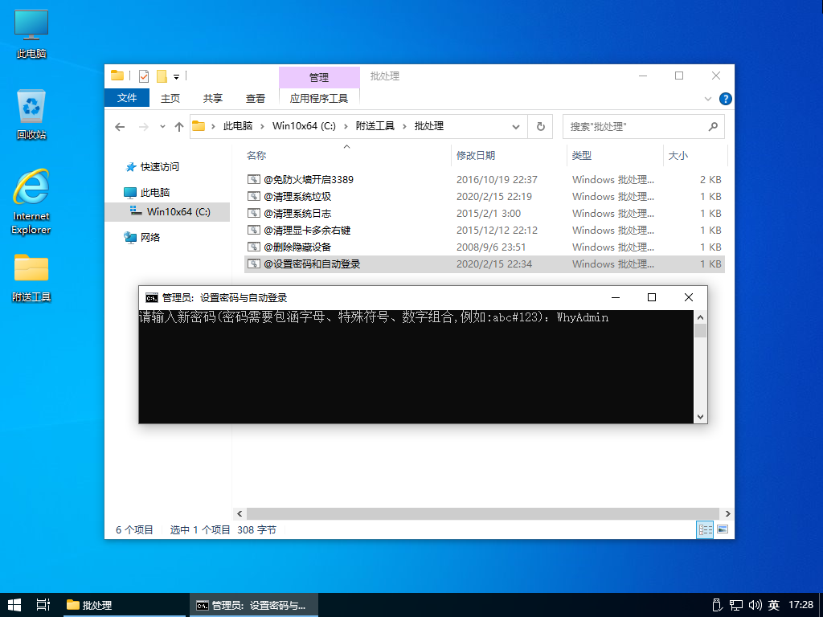This screenshot has width=823, height=617.
Task: Open the Windows Start menu
Action: [14, 605]
